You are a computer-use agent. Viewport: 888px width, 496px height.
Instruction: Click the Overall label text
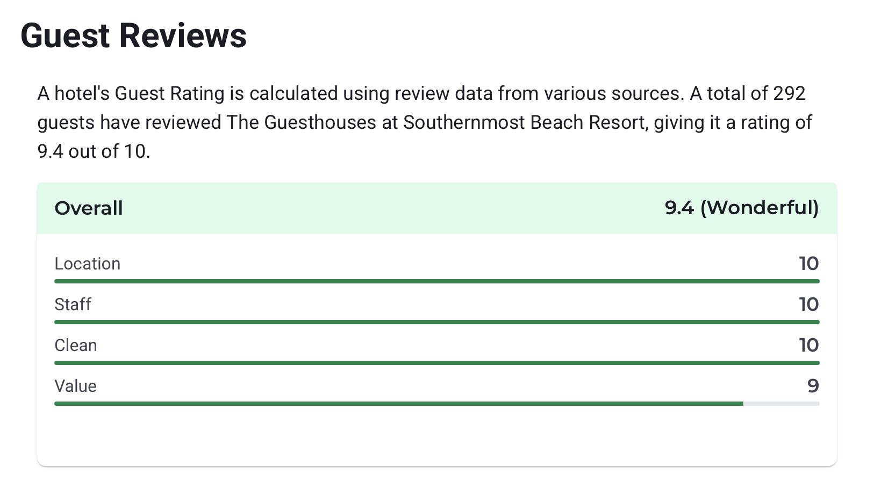pyautogui.click(x=89, y=208)
